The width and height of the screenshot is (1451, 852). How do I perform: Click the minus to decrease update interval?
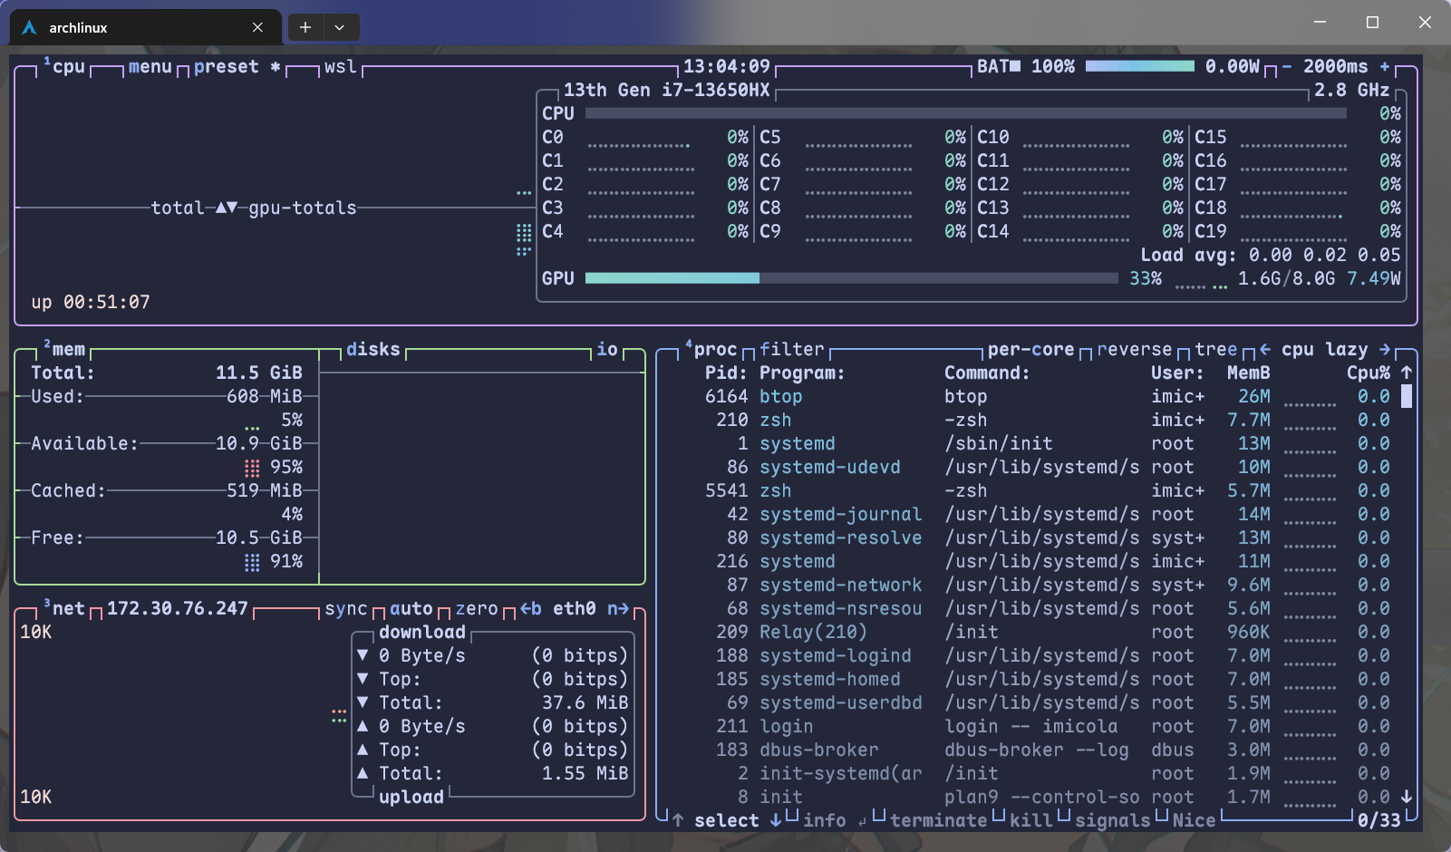pos(1286,67)
